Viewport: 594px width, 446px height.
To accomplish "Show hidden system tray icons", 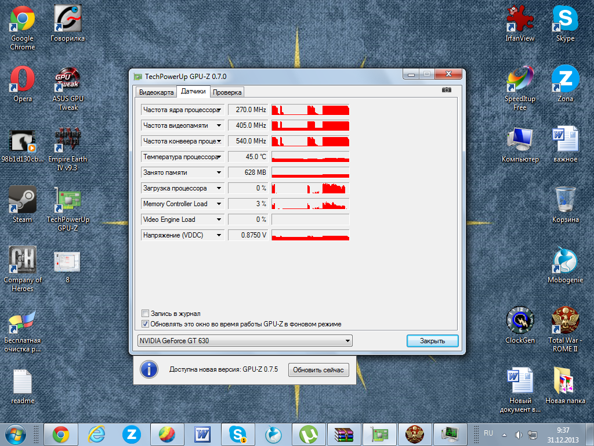I will point(504,434).
